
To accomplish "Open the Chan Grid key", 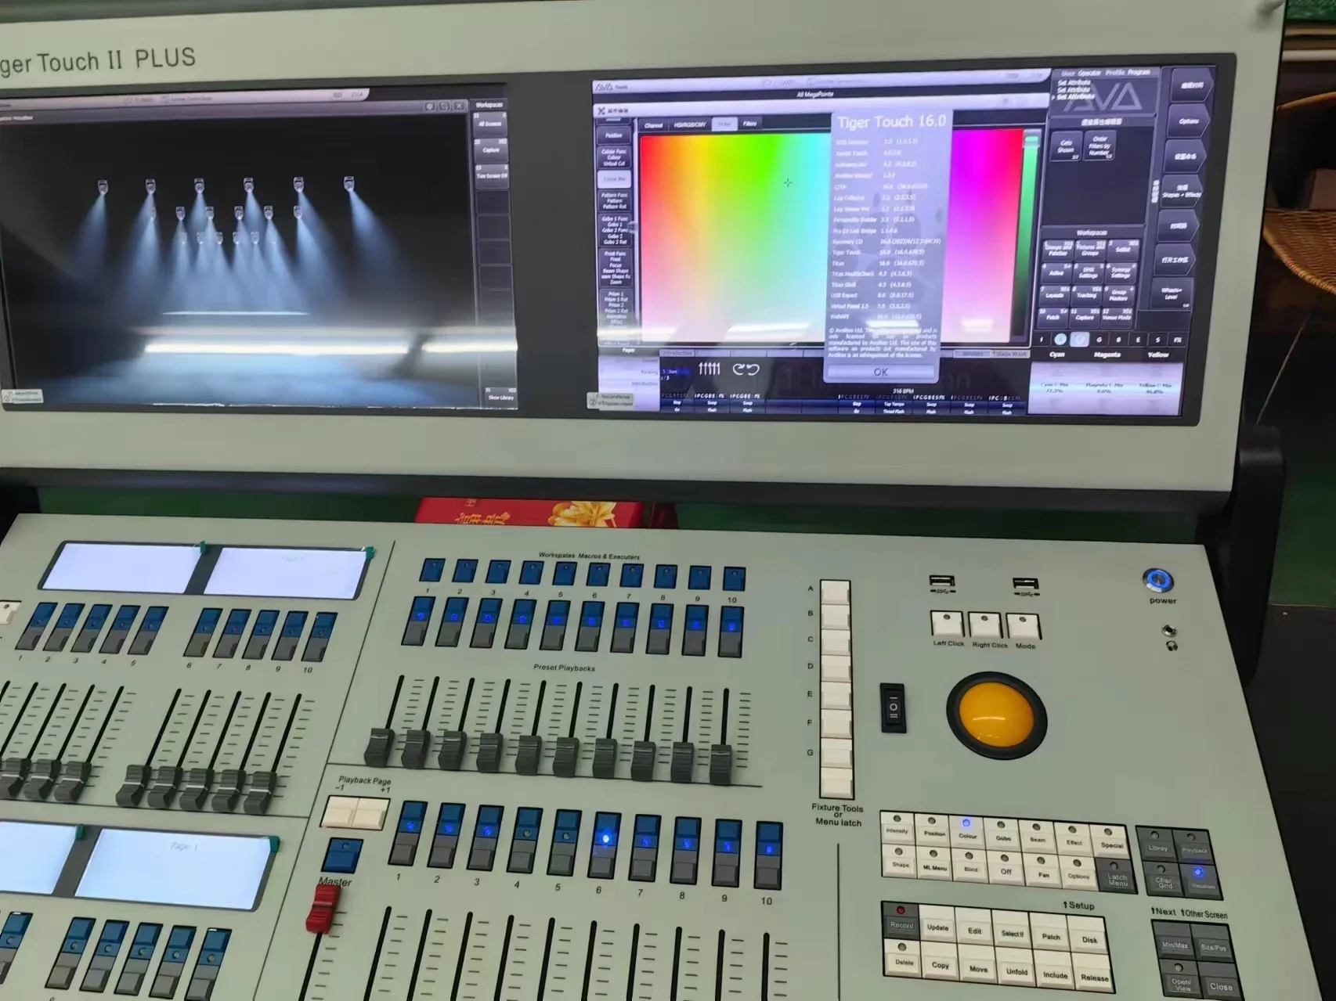I will 1164,880.
